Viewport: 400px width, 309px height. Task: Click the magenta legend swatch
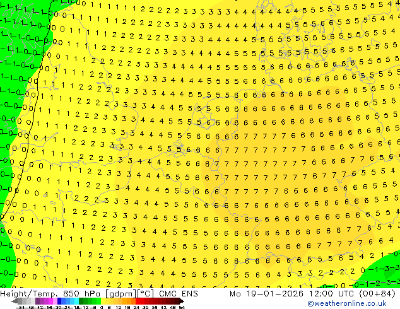click(50, 301)
